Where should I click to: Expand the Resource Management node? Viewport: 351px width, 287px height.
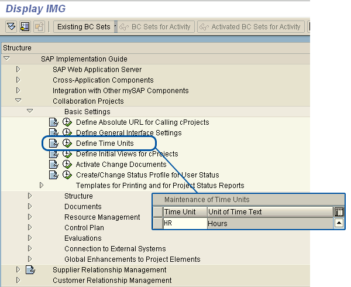click(x=30, y=217)
